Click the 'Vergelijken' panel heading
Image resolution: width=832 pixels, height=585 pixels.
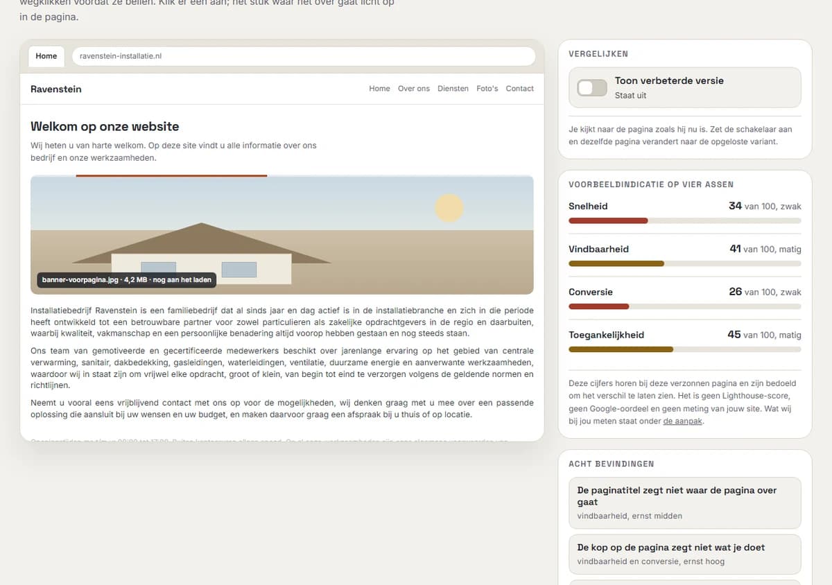click(x=598, y=53)
